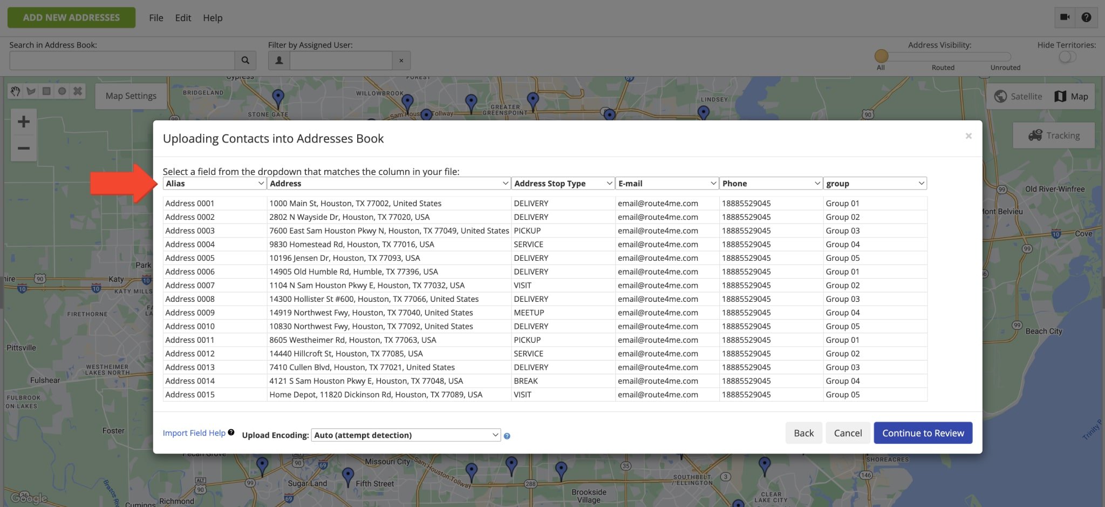Select the hand pan map tool
This screenshot has width=1105, height=507.
(15, 91)
